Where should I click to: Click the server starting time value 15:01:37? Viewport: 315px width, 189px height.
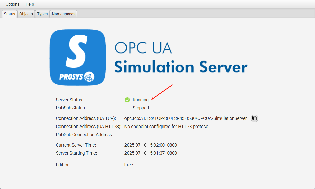click(151, 153)
